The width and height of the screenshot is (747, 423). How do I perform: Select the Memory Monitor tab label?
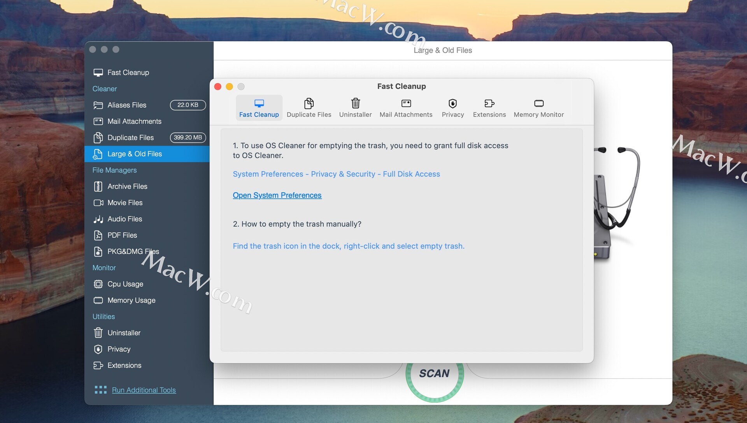point(539,115)
